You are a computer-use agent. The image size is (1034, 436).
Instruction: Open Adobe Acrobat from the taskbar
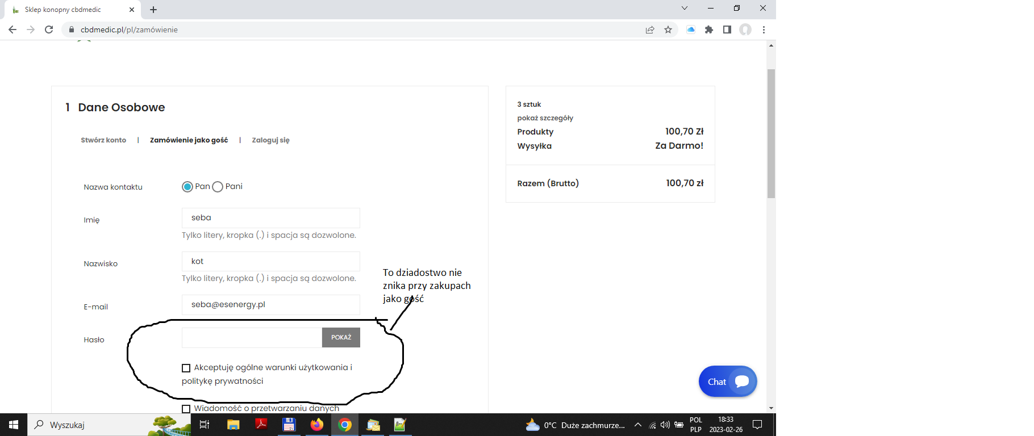[x=261, y=425]
